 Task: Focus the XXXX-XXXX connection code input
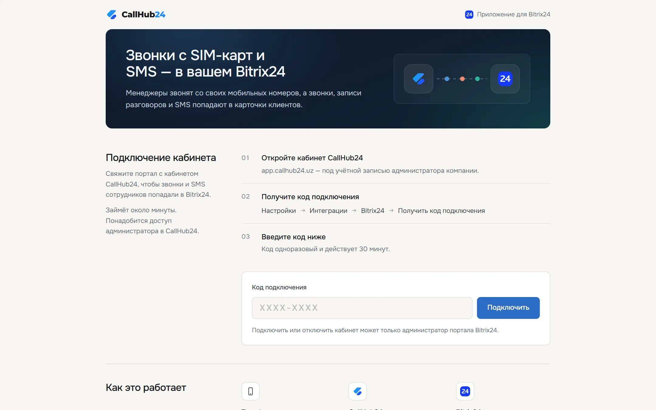[362, 308]
